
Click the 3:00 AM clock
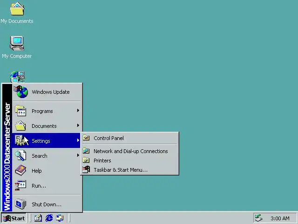280,218
